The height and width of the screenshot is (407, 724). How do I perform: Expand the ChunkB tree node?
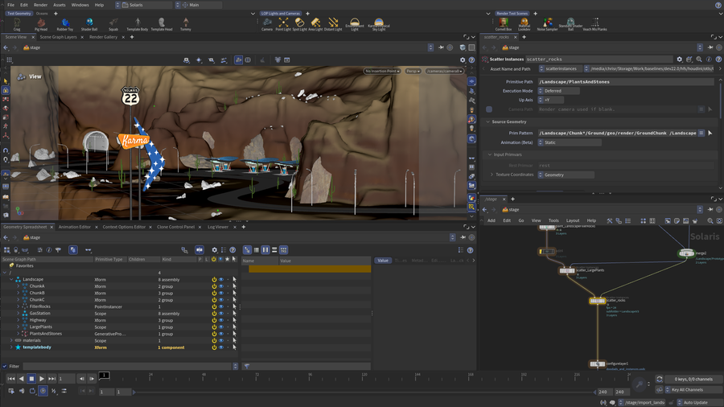click(x=18, y=293)
